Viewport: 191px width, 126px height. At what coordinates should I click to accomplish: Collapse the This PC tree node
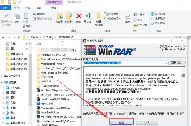(x=2, y=82)
